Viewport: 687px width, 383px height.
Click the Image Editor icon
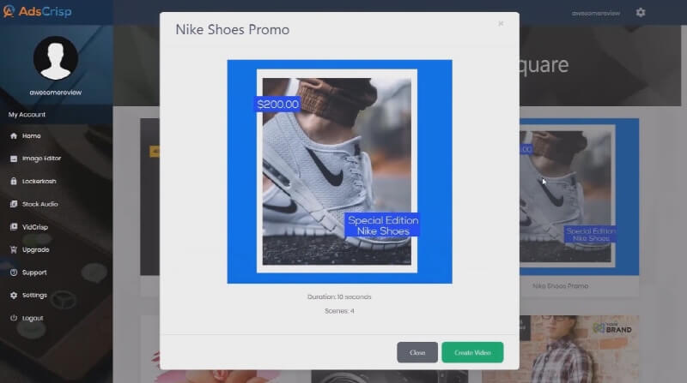pos(14,159)
